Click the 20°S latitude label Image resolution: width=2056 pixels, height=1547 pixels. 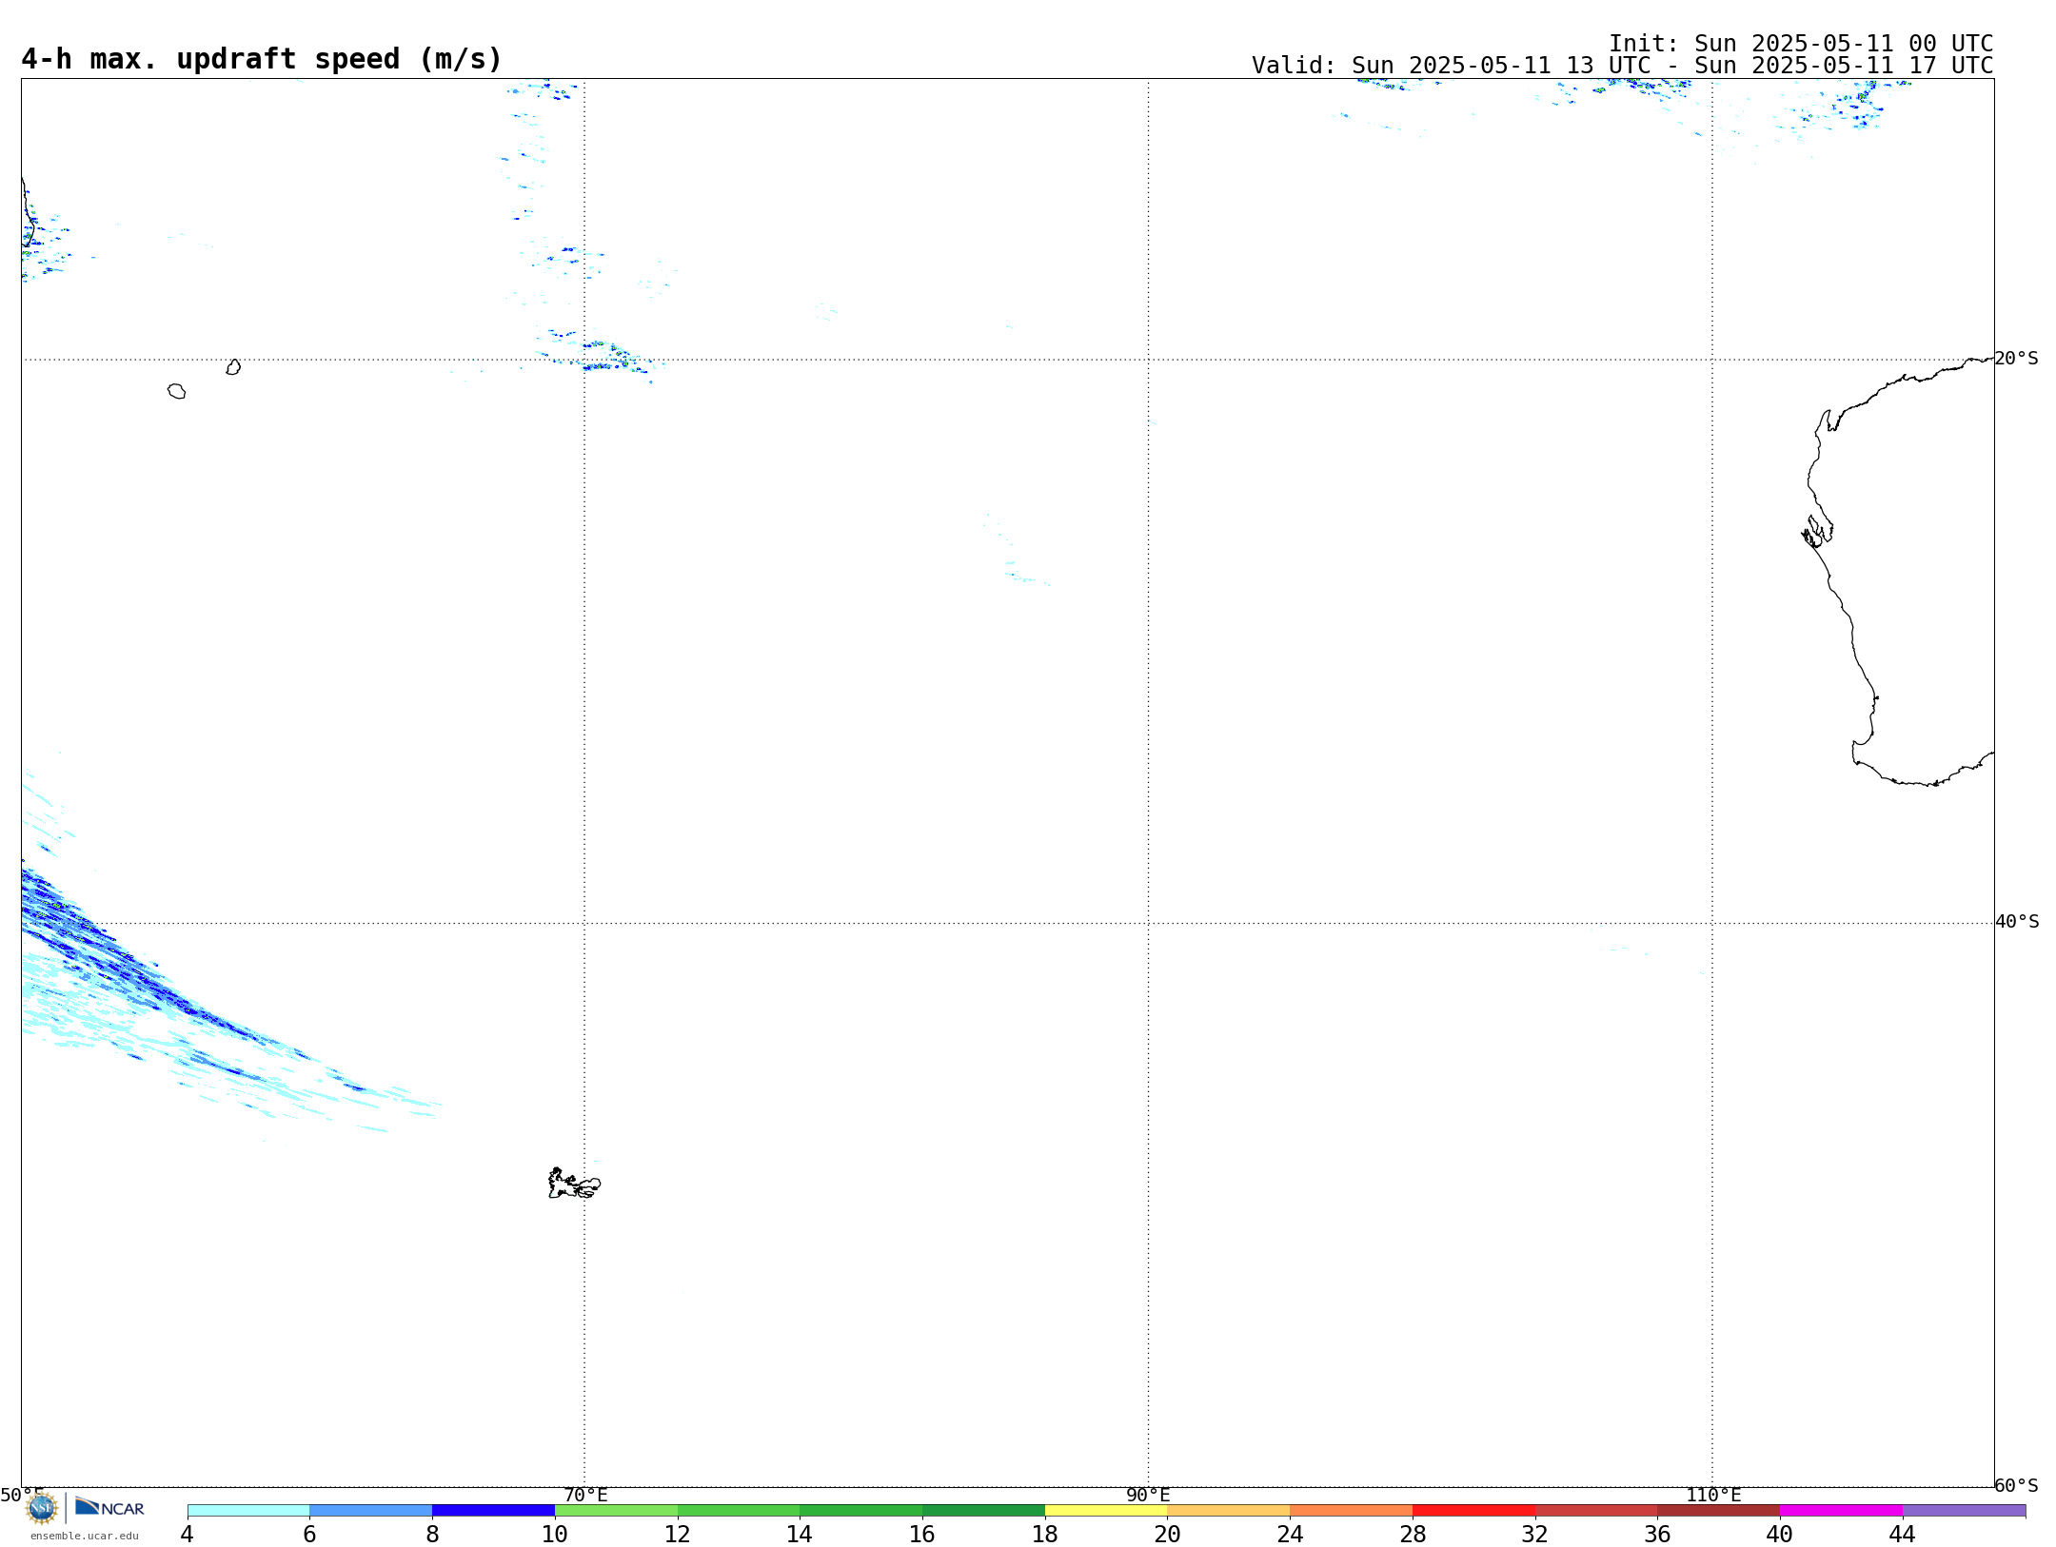click(2016, 359)
